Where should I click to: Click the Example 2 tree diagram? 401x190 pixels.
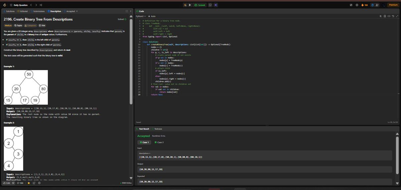[x=13, y=149]
